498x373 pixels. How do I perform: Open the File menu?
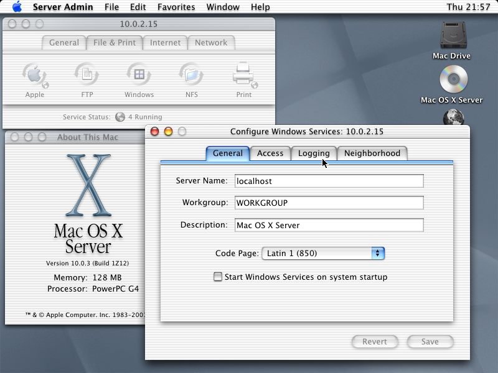tap(112, 7)
